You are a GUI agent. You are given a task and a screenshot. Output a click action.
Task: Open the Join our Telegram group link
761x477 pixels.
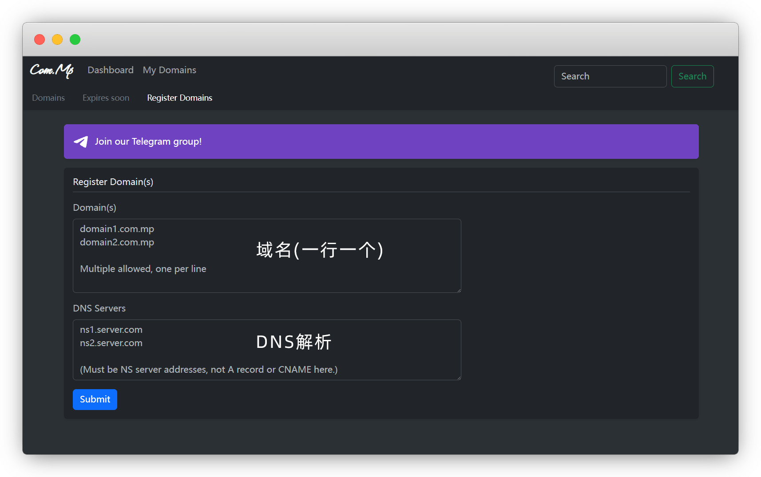[148, 142]
